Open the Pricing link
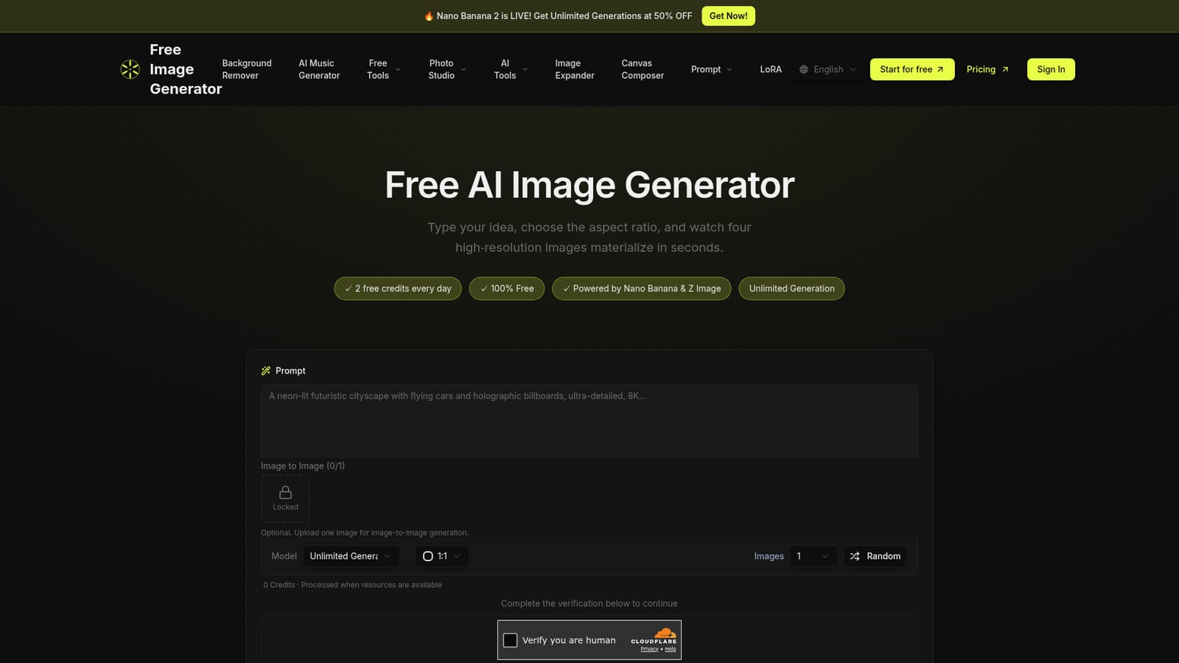The image size is (1179, 663). click(987, 69)
